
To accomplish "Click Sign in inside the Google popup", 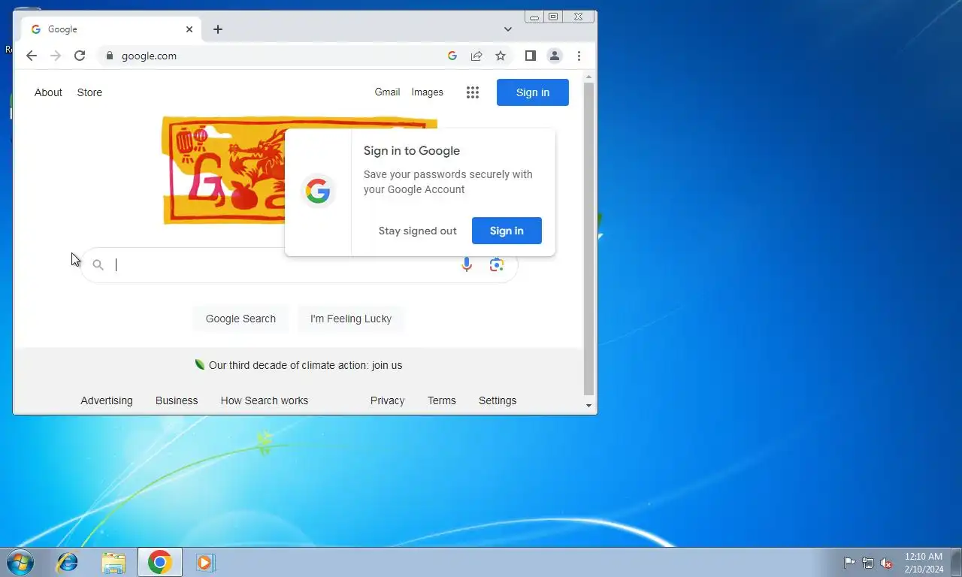I will point(507,231).
